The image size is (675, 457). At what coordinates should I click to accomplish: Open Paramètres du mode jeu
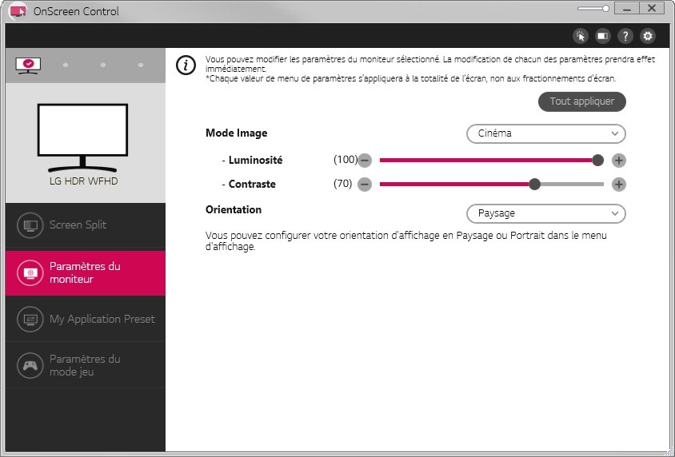85,365
